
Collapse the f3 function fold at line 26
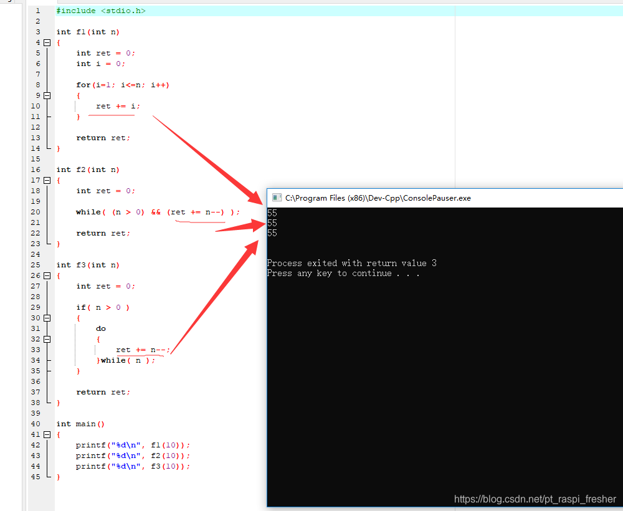pos(47,276)
